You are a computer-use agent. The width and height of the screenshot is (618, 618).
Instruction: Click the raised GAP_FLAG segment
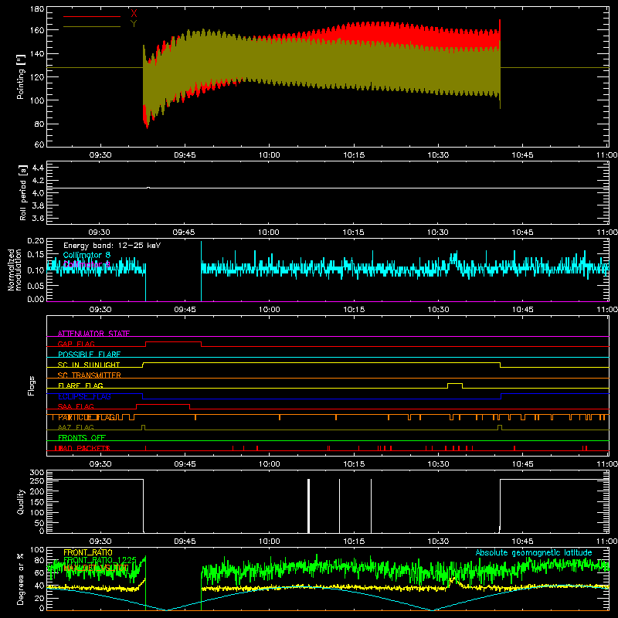point(173,342)
